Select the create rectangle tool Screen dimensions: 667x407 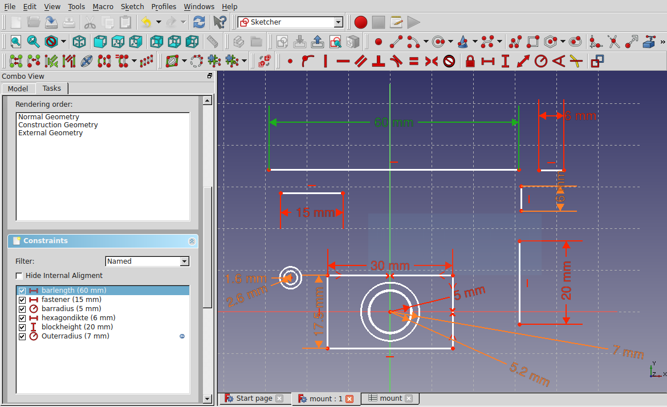coord(533,41)
